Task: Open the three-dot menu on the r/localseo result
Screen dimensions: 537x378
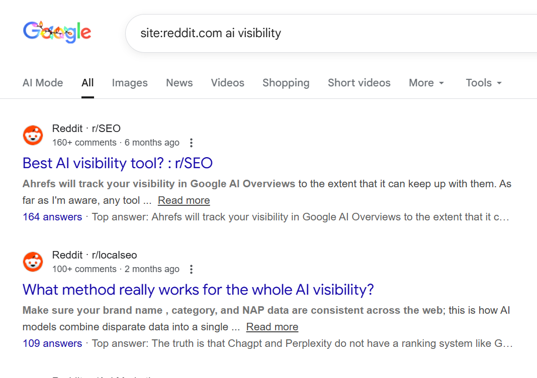Action: [191, 269]
